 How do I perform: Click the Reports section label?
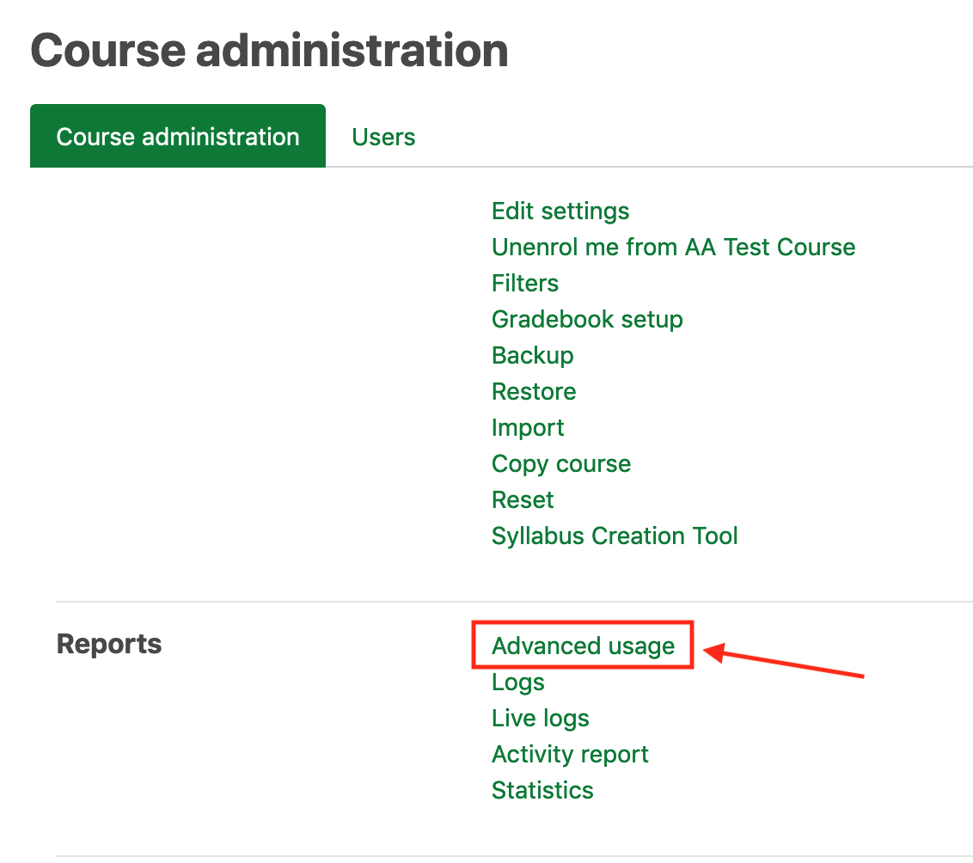click(109, 644)
